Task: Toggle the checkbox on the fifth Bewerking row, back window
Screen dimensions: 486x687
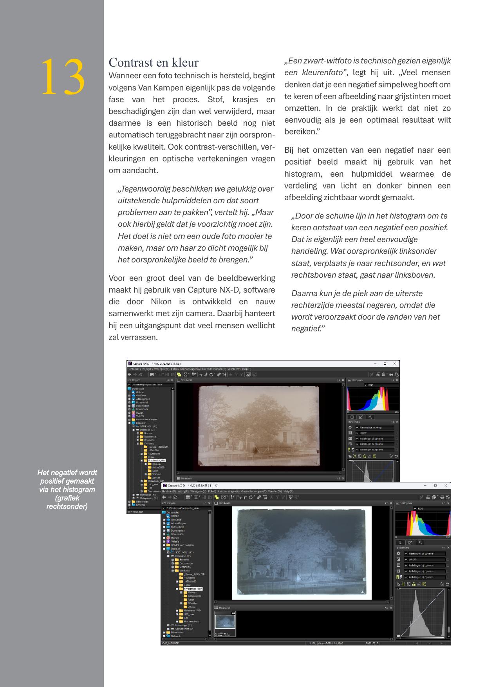Action: point(397,450)
